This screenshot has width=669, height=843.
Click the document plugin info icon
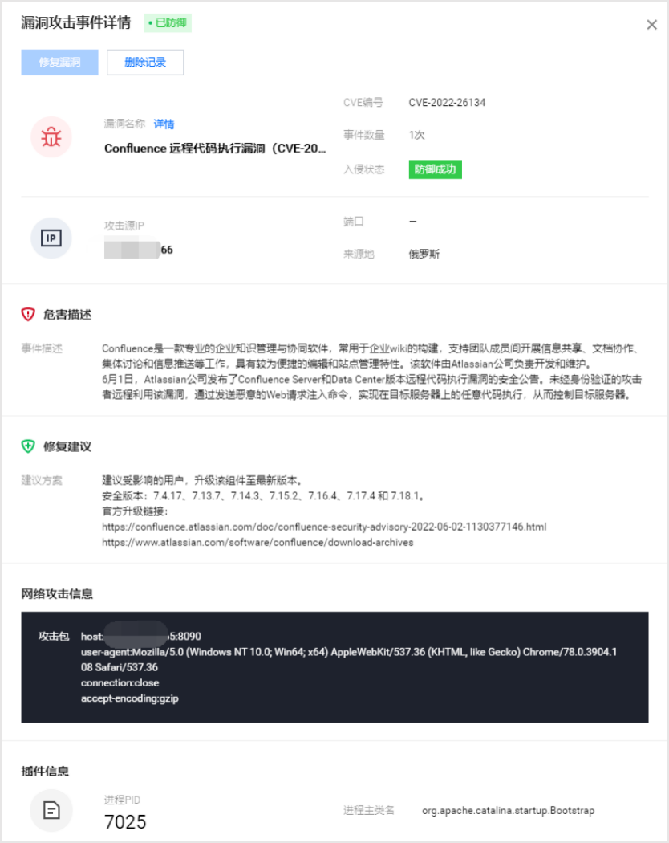pos(51,809)
